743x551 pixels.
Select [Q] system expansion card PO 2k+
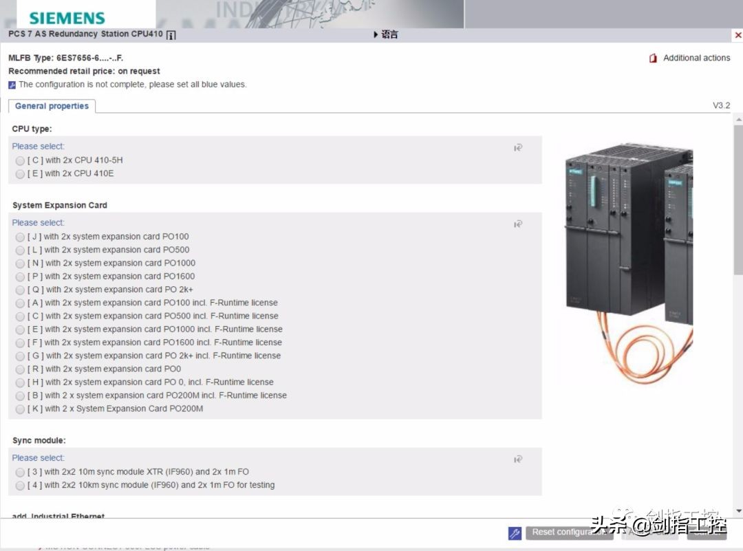[20, 290]
